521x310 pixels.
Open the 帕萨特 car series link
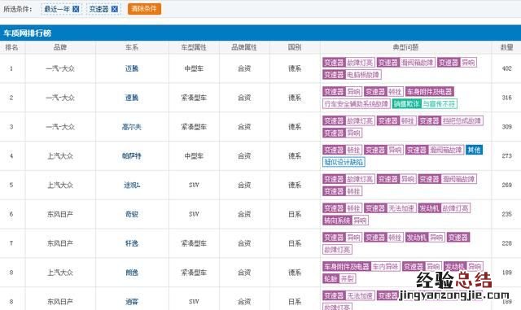(x=132, y=156)
